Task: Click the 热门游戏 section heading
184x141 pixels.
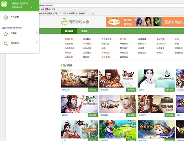Action: [68, 65]
